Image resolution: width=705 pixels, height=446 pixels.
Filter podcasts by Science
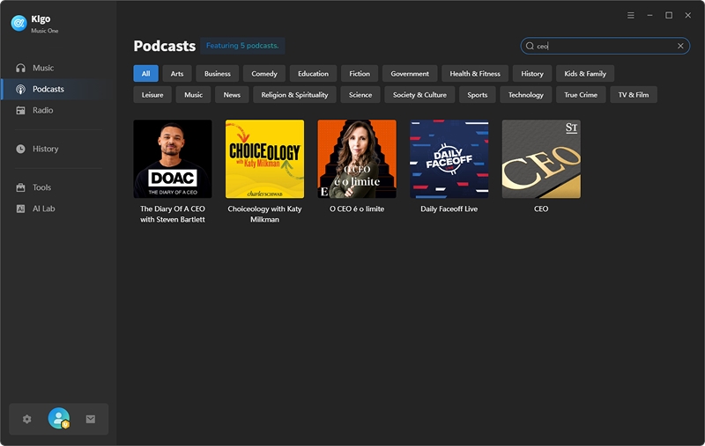pyautogui.click(x=360, y=95)
